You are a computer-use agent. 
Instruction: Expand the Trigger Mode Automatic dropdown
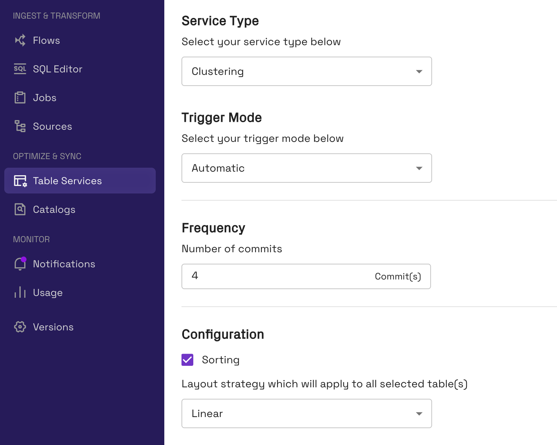(x=307, y=168)
